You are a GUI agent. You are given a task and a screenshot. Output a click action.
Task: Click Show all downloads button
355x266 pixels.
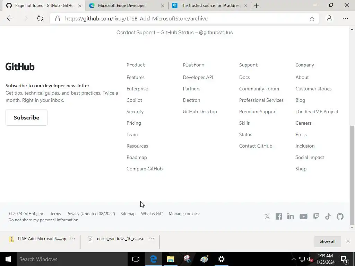[327, 241]
